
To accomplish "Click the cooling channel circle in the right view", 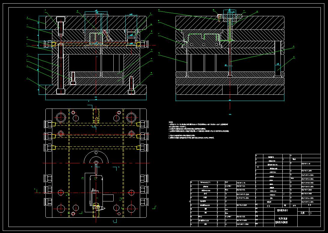I will point(204,44).
